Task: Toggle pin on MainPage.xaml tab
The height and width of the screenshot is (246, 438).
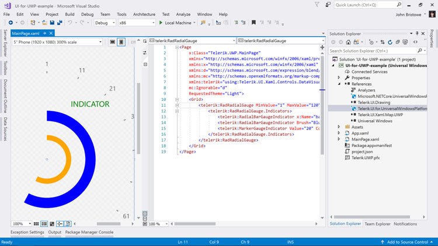Action: (45, 33)
